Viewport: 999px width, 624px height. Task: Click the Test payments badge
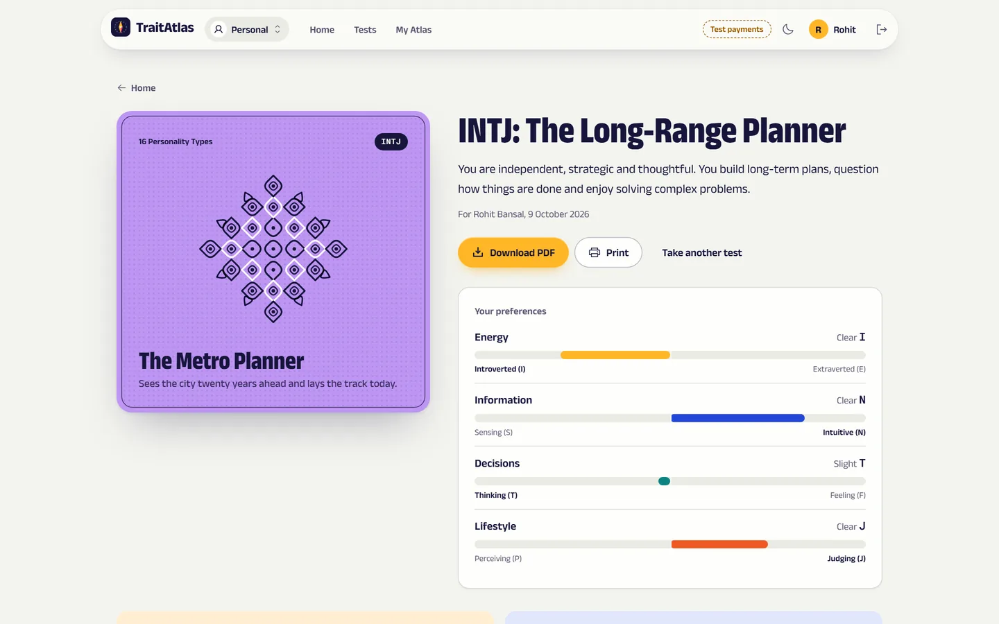tap(737, 29)
